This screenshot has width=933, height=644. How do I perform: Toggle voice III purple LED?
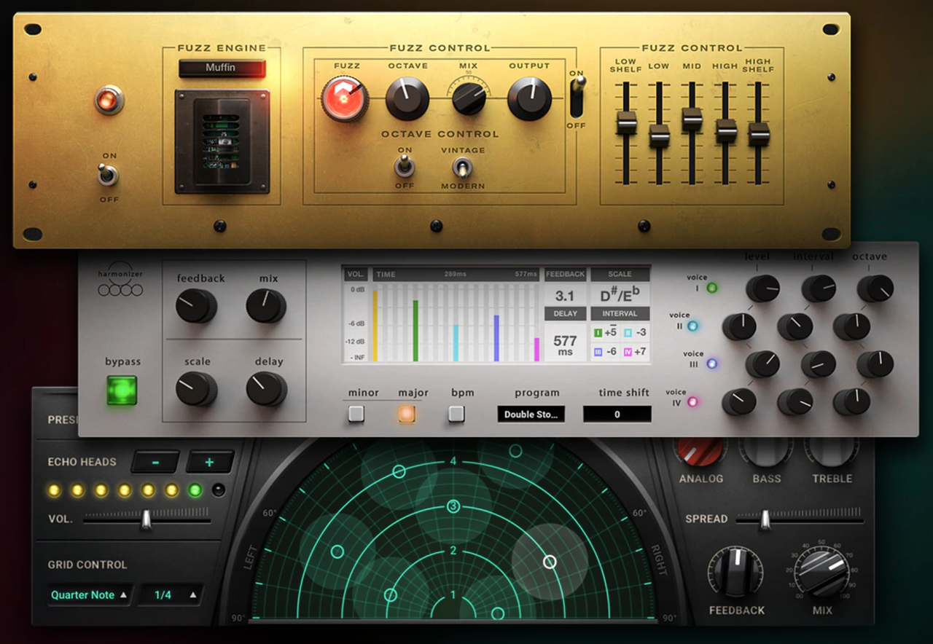tap(712, 364)
